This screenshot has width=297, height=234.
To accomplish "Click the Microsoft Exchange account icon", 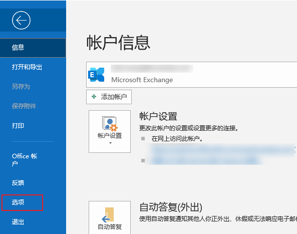I will point(96,75).
